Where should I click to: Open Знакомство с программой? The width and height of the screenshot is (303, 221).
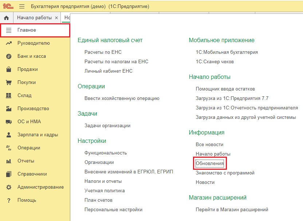[x=225, y=173]
